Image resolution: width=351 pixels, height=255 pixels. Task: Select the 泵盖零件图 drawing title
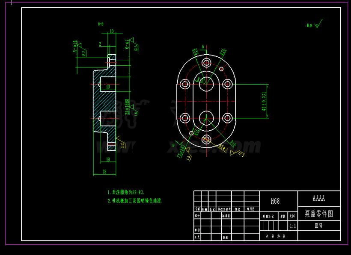[x=319, y=214]
